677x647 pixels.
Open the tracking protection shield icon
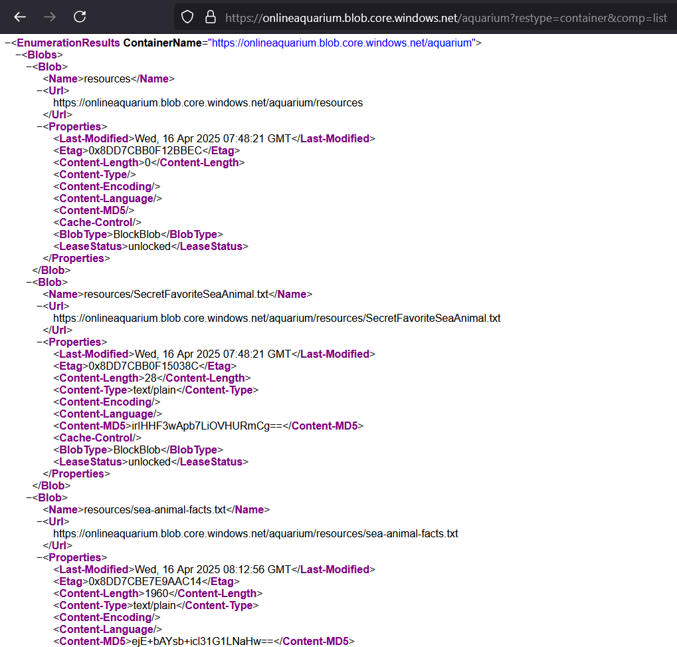187,17
